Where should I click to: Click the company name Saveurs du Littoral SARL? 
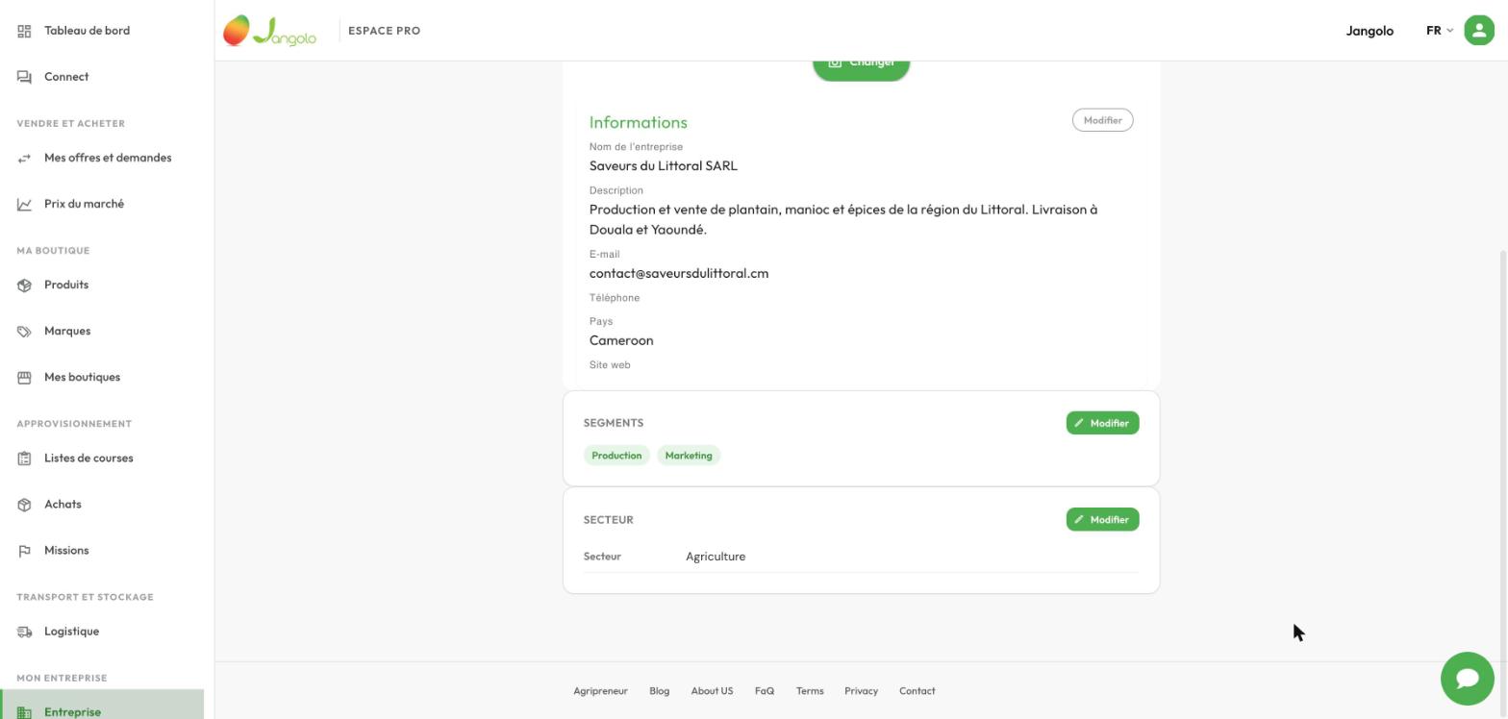point(664,166)
